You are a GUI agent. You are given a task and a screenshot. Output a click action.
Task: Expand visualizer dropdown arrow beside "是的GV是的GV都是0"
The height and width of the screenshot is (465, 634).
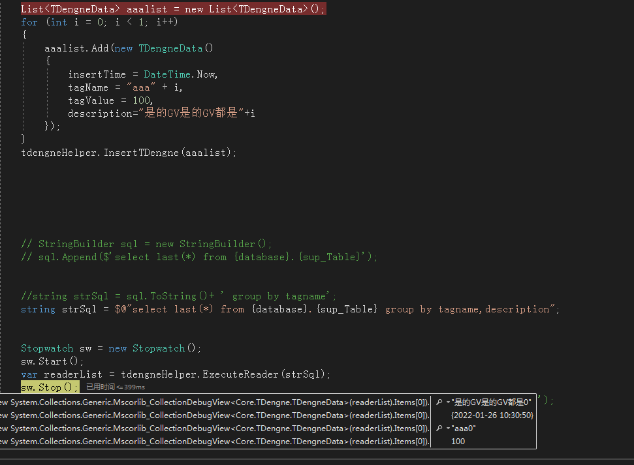coord(448,402)
